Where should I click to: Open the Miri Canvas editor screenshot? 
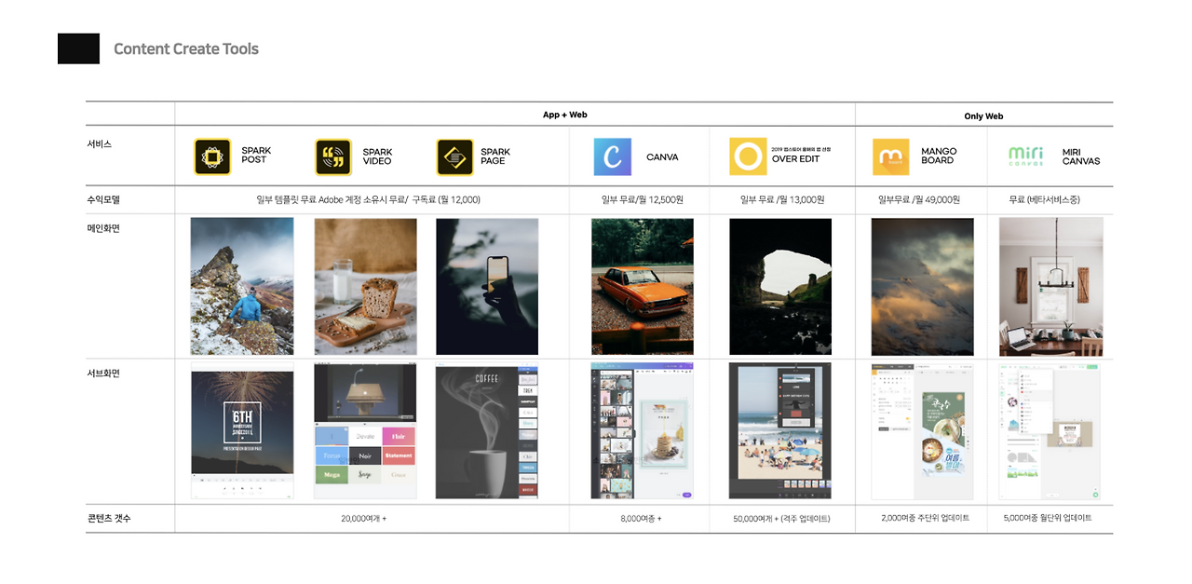point(1050,431)
